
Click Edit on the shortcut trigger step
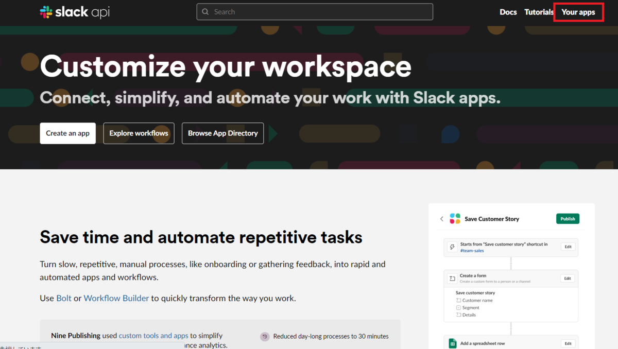point(568,247)
